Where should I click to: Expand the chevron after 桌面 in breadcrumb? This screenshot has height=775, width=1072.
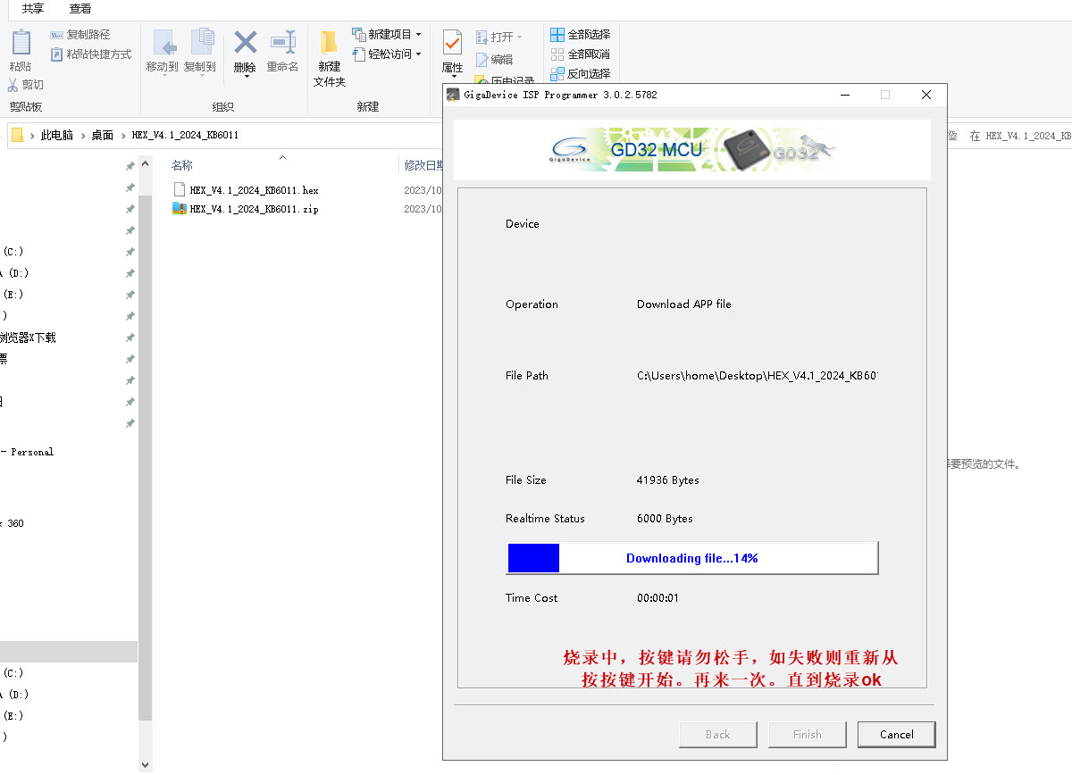click(123, 136)
